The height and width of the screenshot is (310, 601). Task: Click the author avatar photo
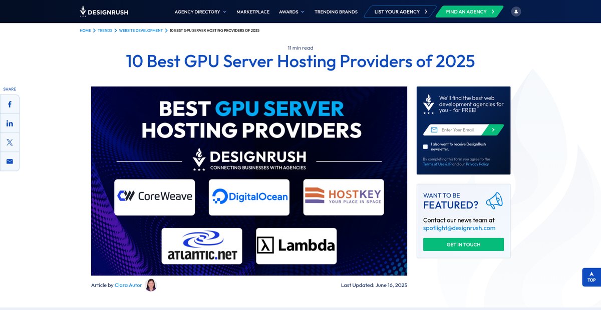pos(151,285)
